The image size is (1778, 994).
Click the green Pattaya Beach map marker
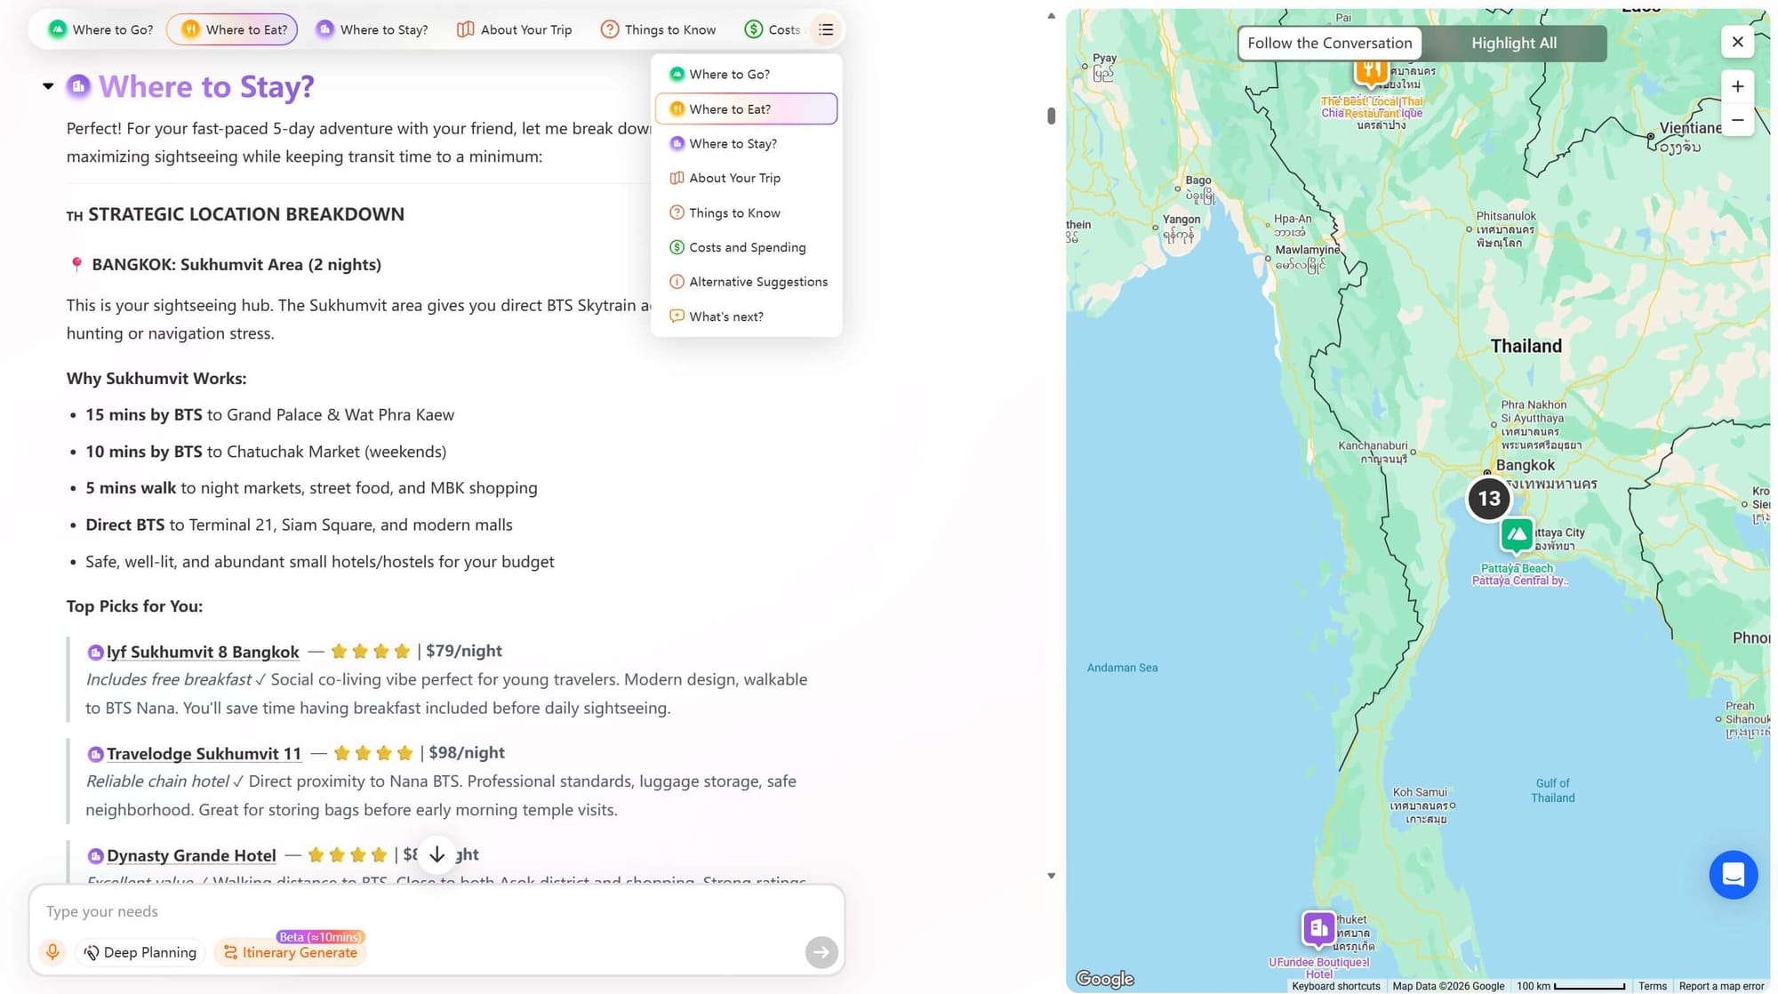tap(1517, 534)
